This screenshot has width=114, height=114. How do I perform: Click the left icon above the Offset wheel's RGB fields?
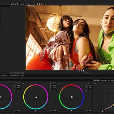(x=89, y=83)
